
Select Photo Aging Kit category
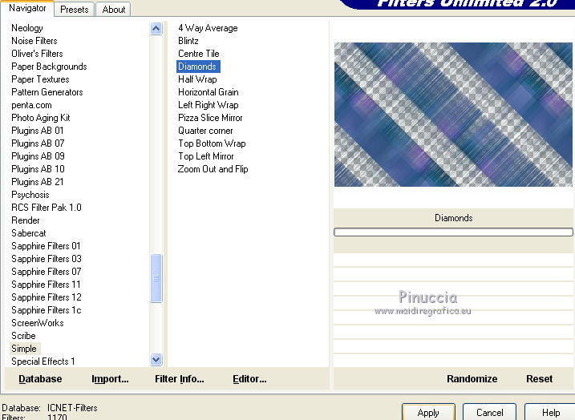[41, 118]
